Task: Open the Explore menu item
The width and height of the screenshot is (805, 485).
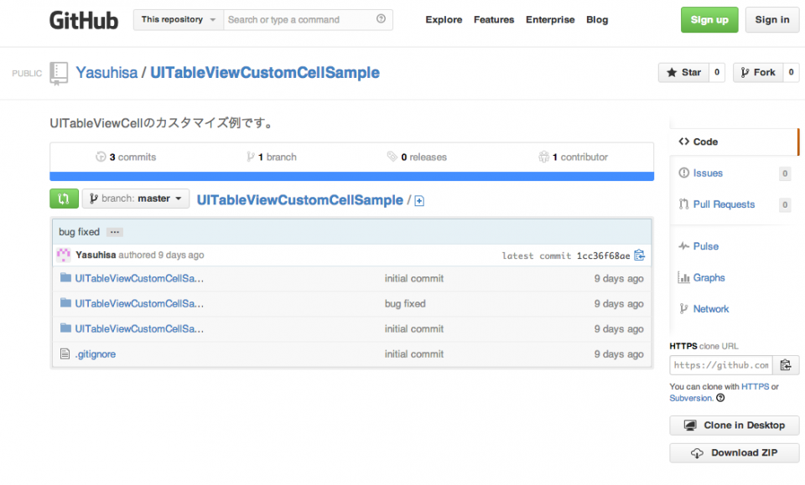Action: click(x=444, y=19)
